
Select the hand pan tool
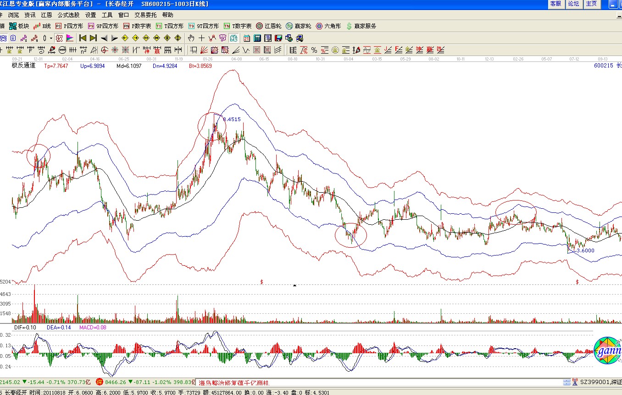point(191,38)
